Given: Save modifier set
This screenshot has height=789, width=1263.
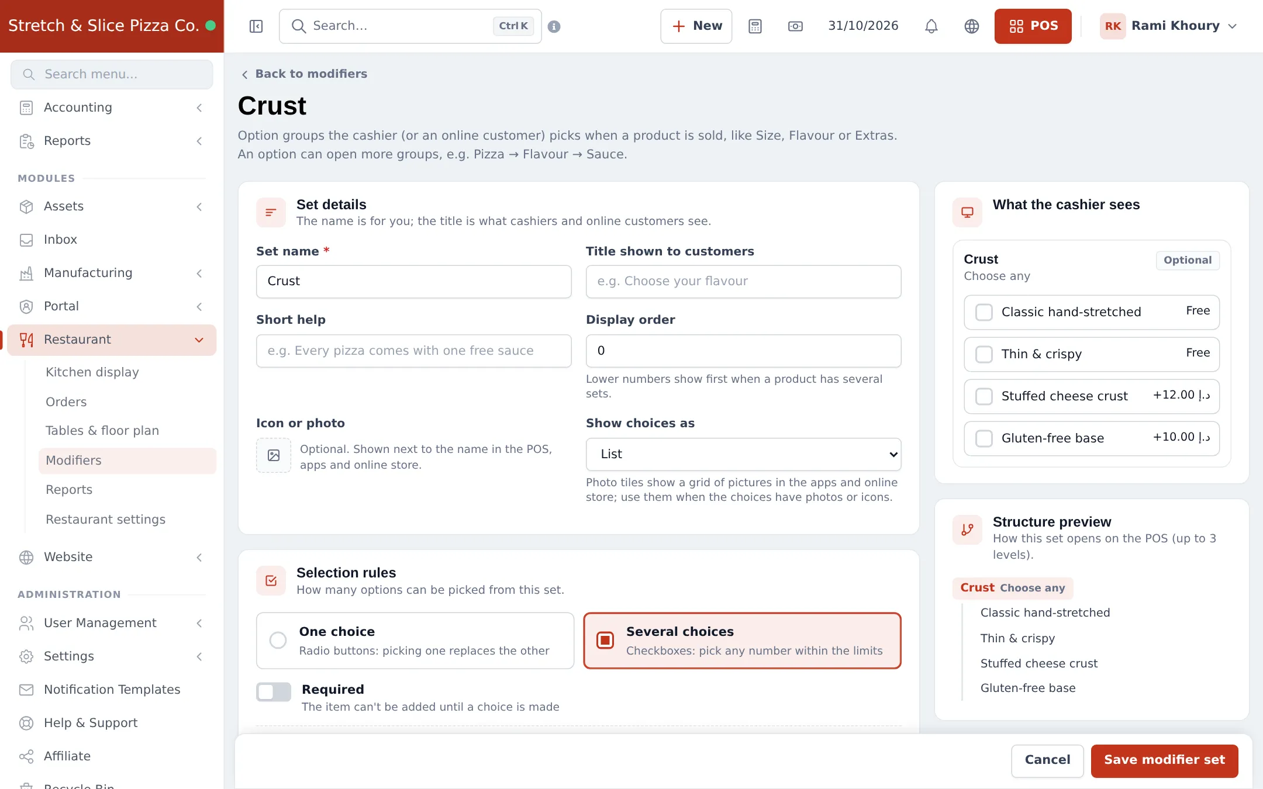Looking at the screenshot, I should 1164,760.
